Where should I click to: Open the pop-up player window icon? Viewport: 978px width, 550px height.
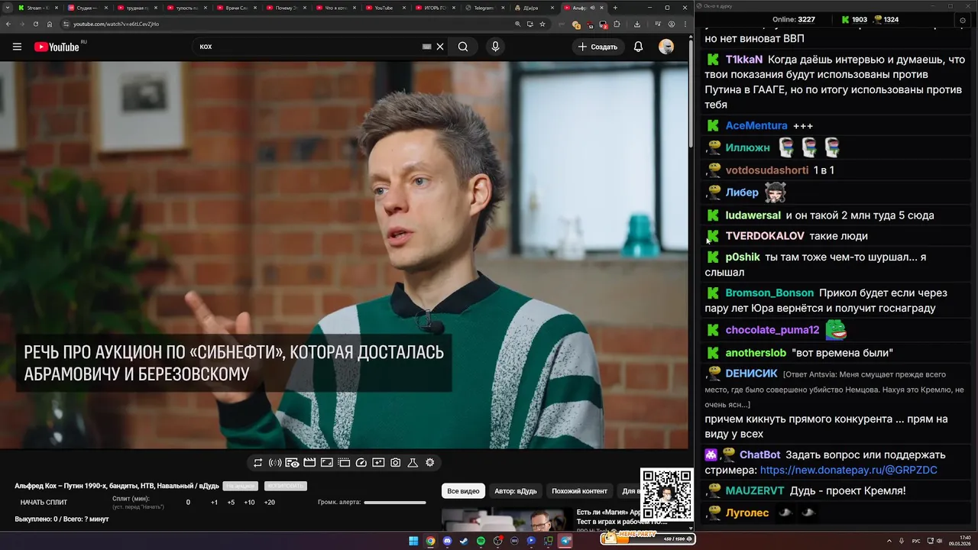[x=344, y=462]
